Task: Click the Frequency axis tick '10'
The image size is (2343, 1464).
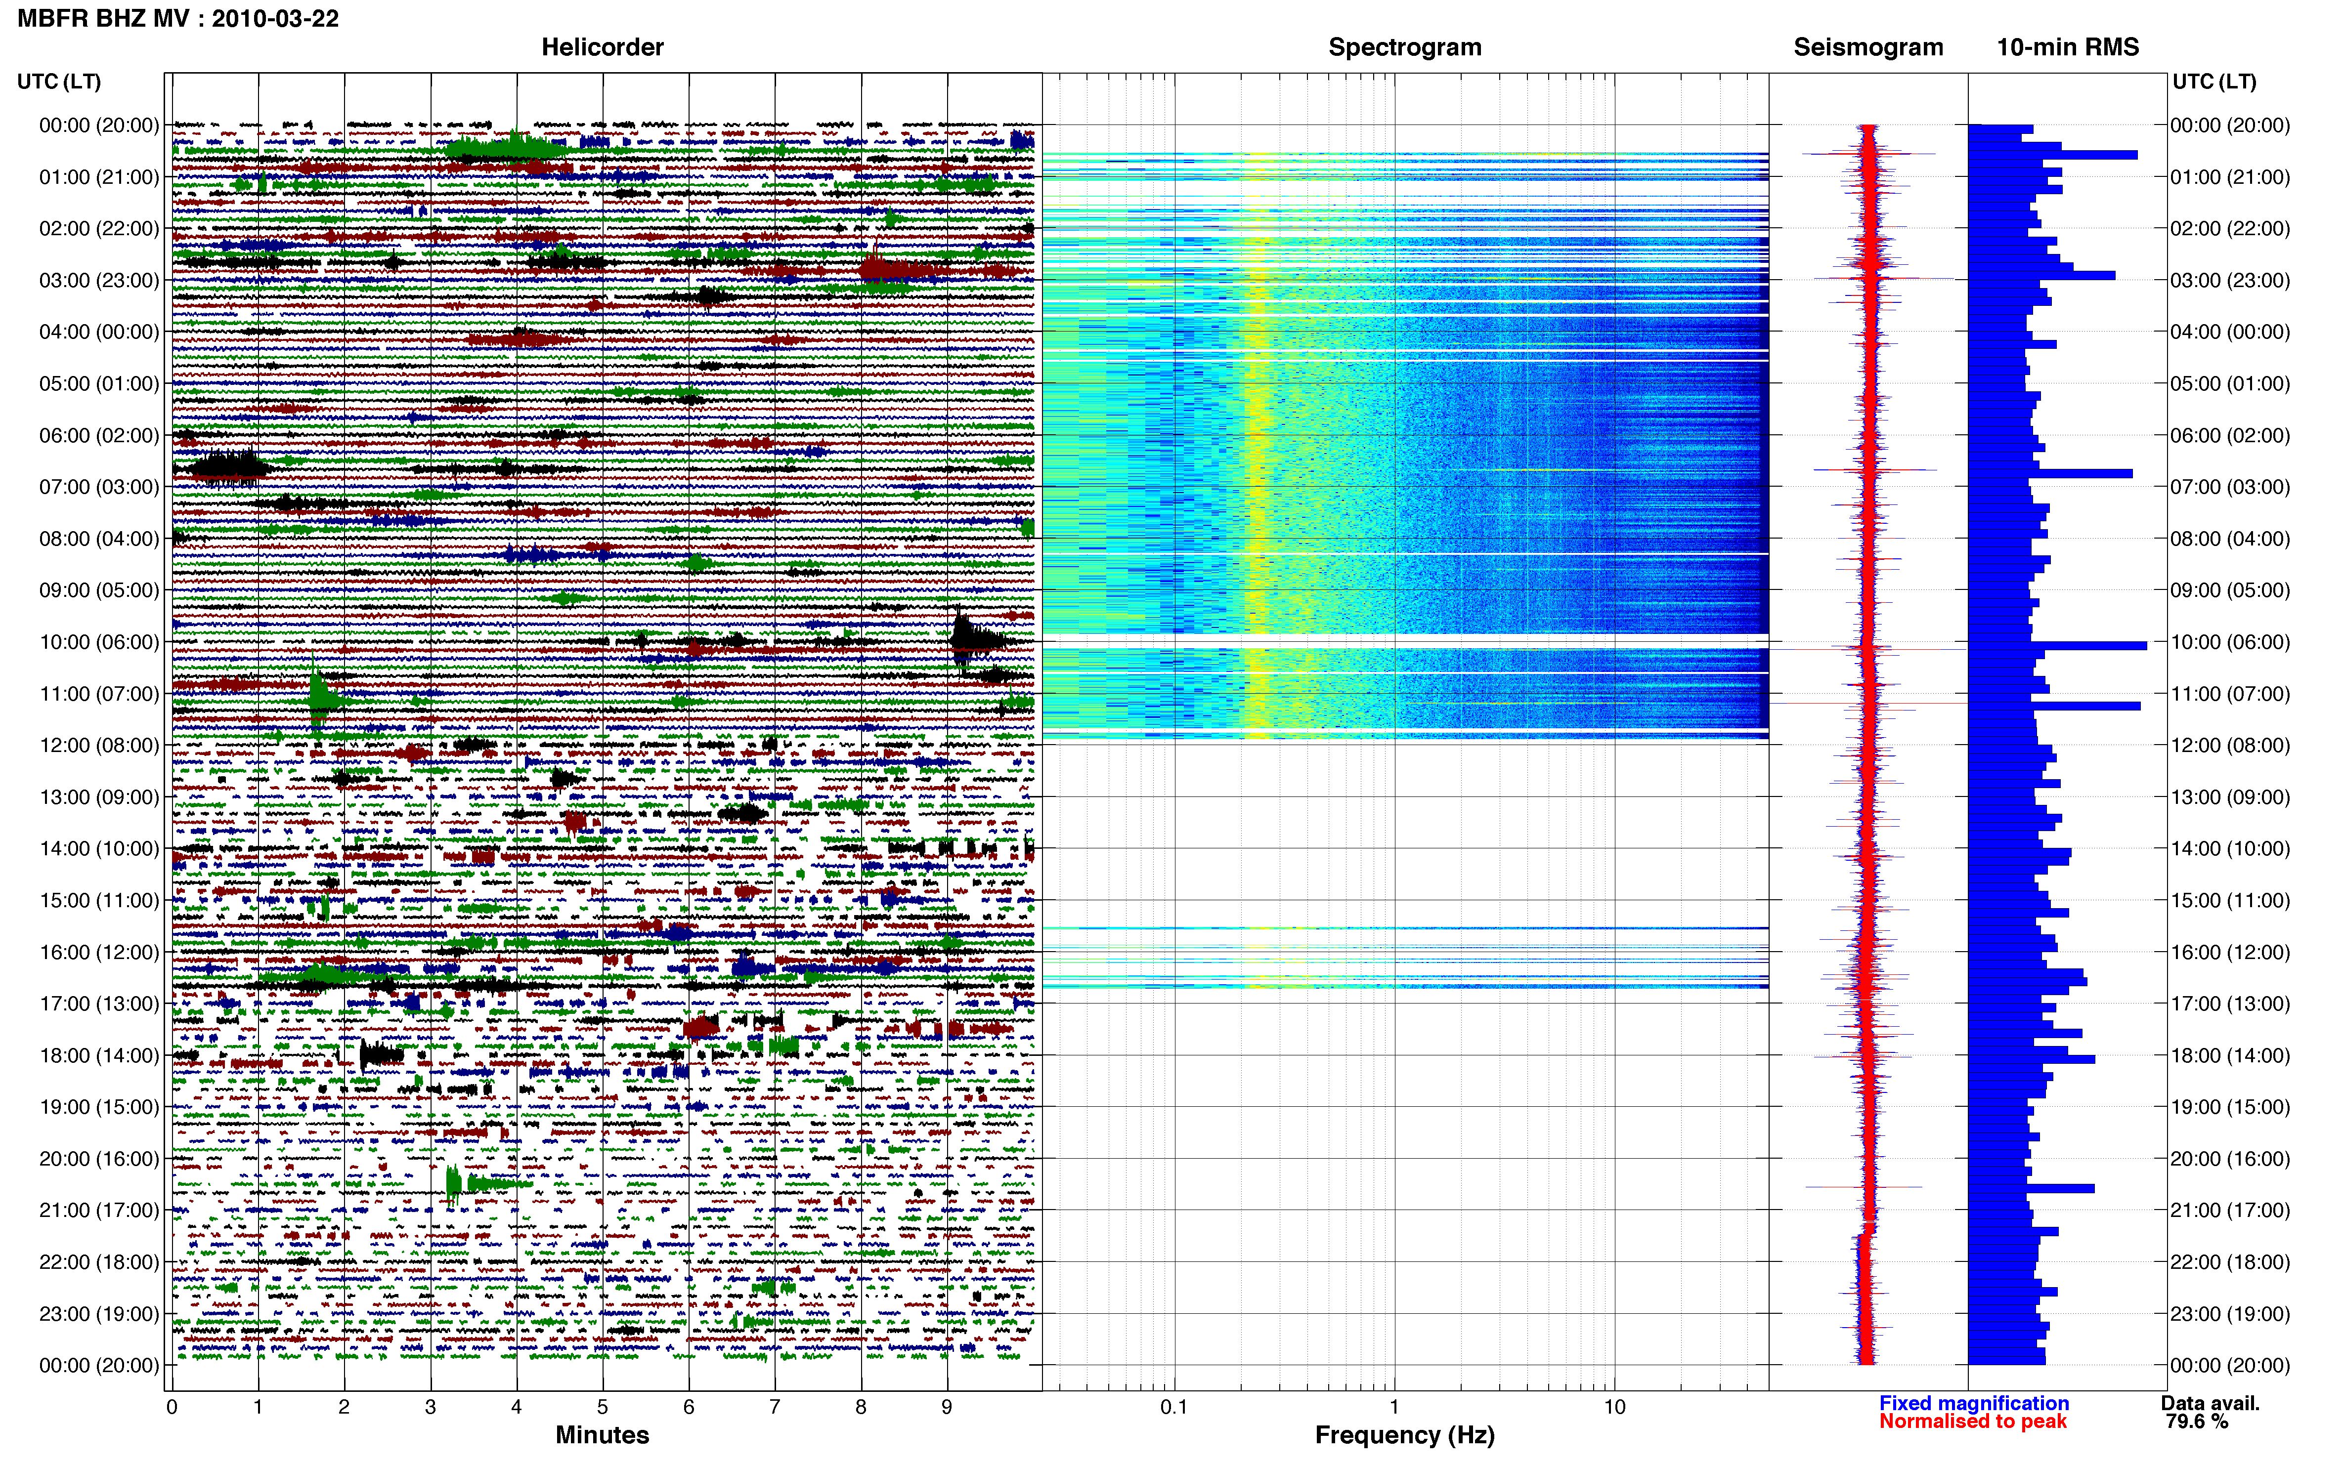Action: pos(1614,1407)
